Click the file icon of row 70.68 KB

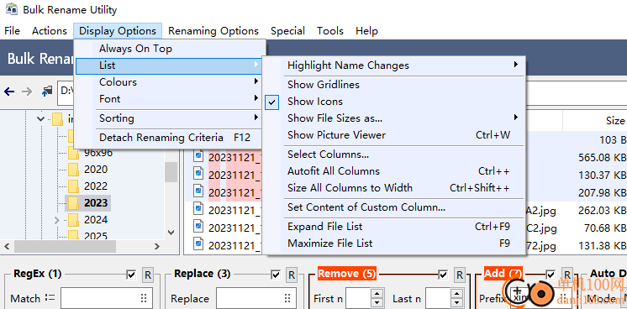tap(198, 226)
